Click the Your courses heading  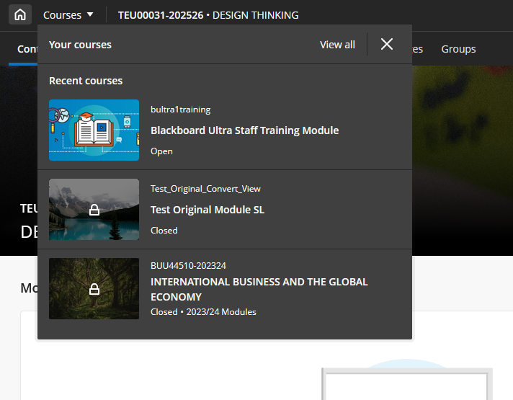[x=80, y=45]
